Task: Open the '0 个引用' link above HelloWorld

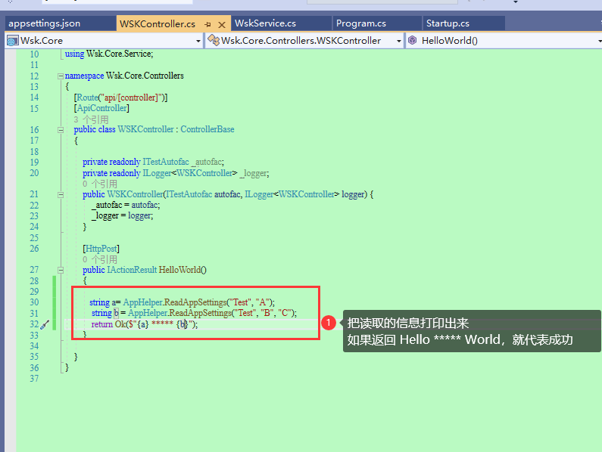Action: coord(100,259)
